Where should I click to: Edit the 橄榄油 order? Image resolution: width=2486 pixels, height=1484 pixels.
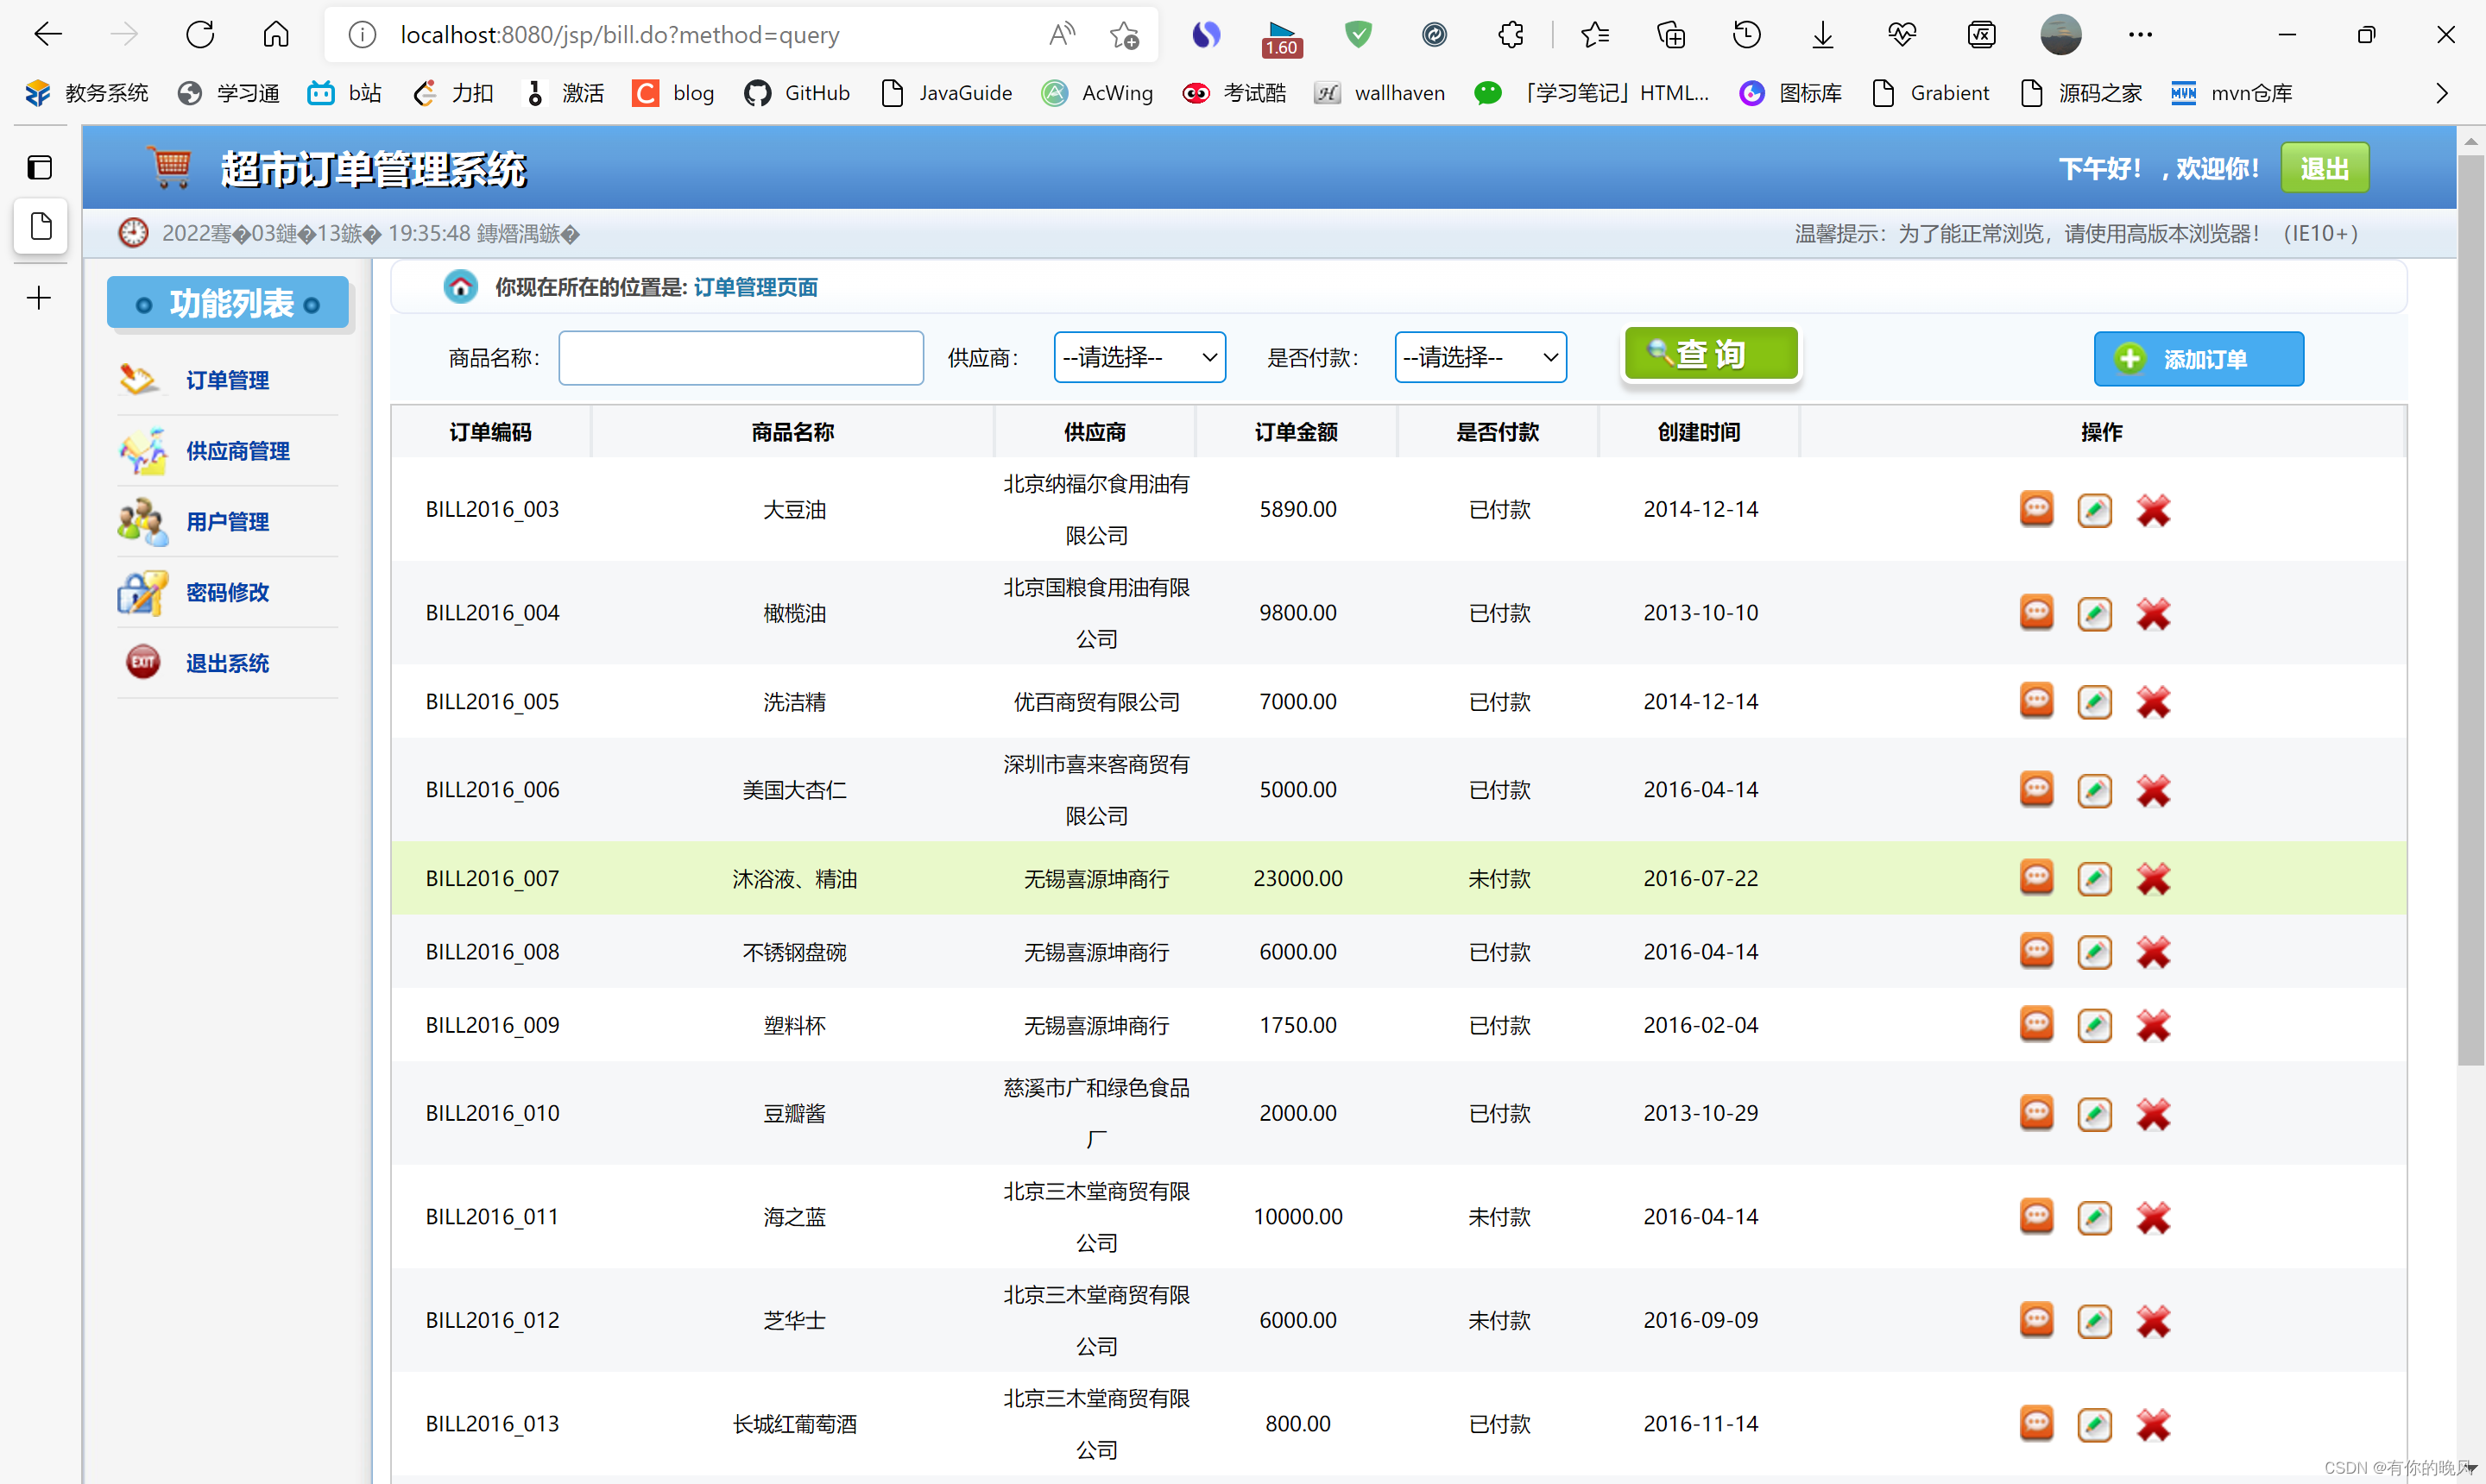[x=2094, y=613]
